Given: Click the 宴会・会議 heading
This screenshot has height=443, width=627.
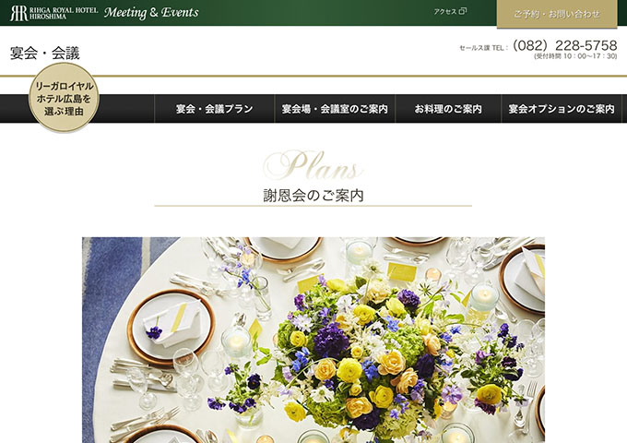Looking at the screenshot, I should (x=45, y=54).
